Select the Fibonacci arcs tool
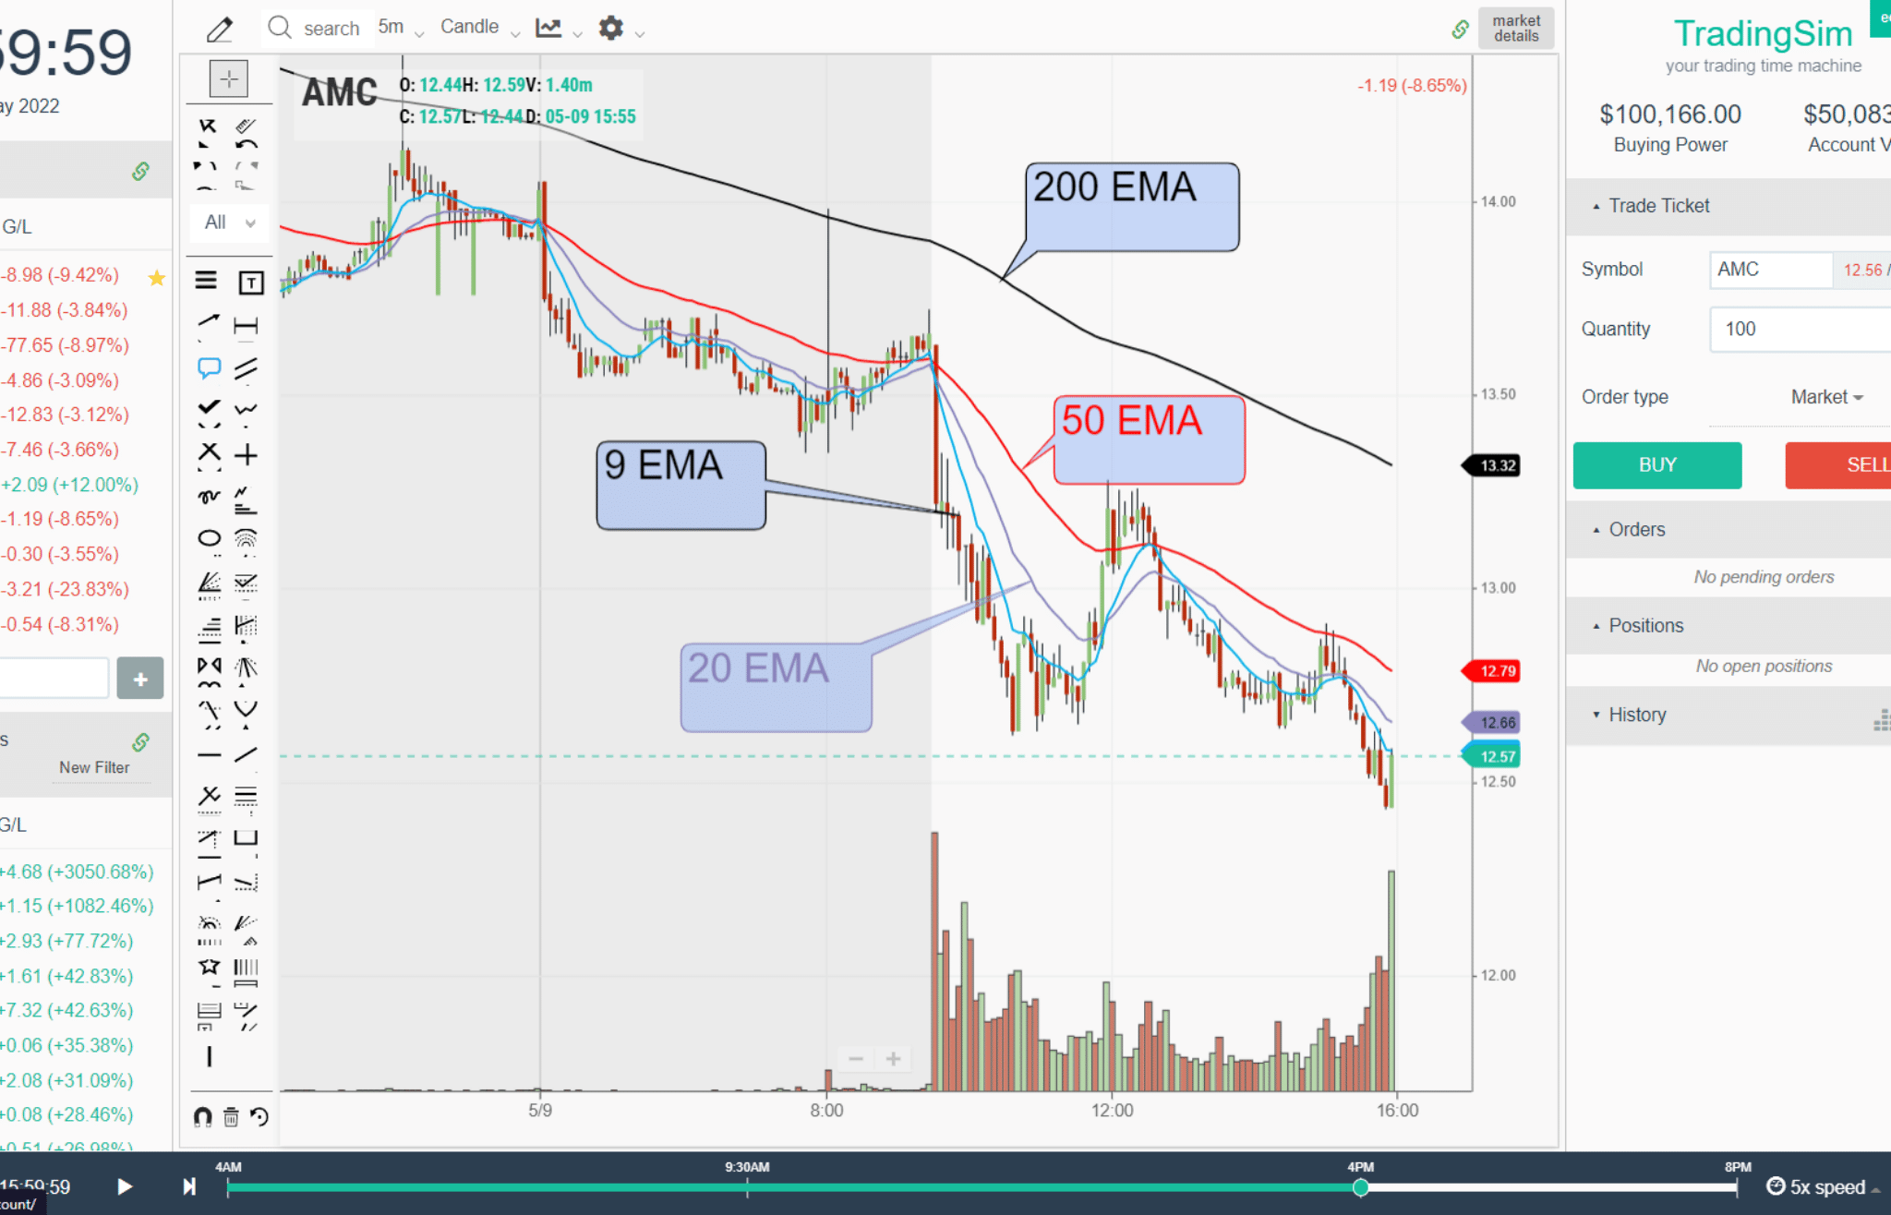This screenshot has height=1215, width=1891. (x=246, y=538)
